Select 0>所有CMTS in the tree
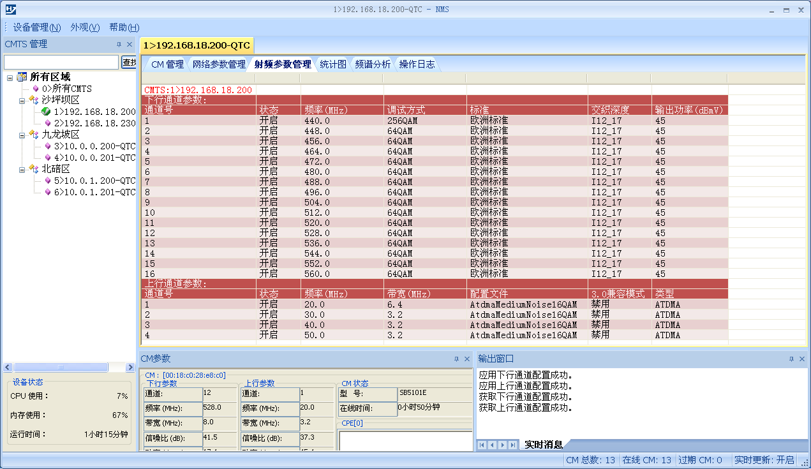 pos(67,89)
